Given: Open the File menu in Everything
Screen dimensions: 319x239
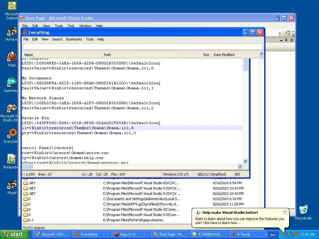Looking at the screenshot, I should tap(26, 39).
